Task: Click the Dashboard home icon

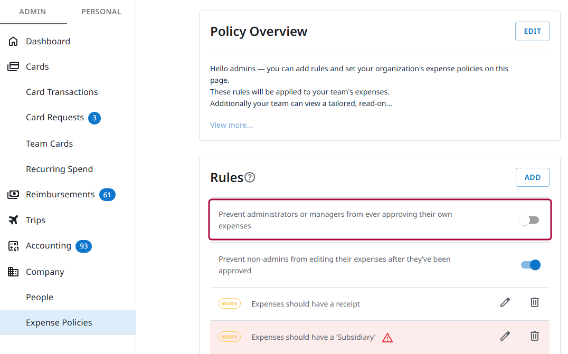Action: [x=13, y=41]
